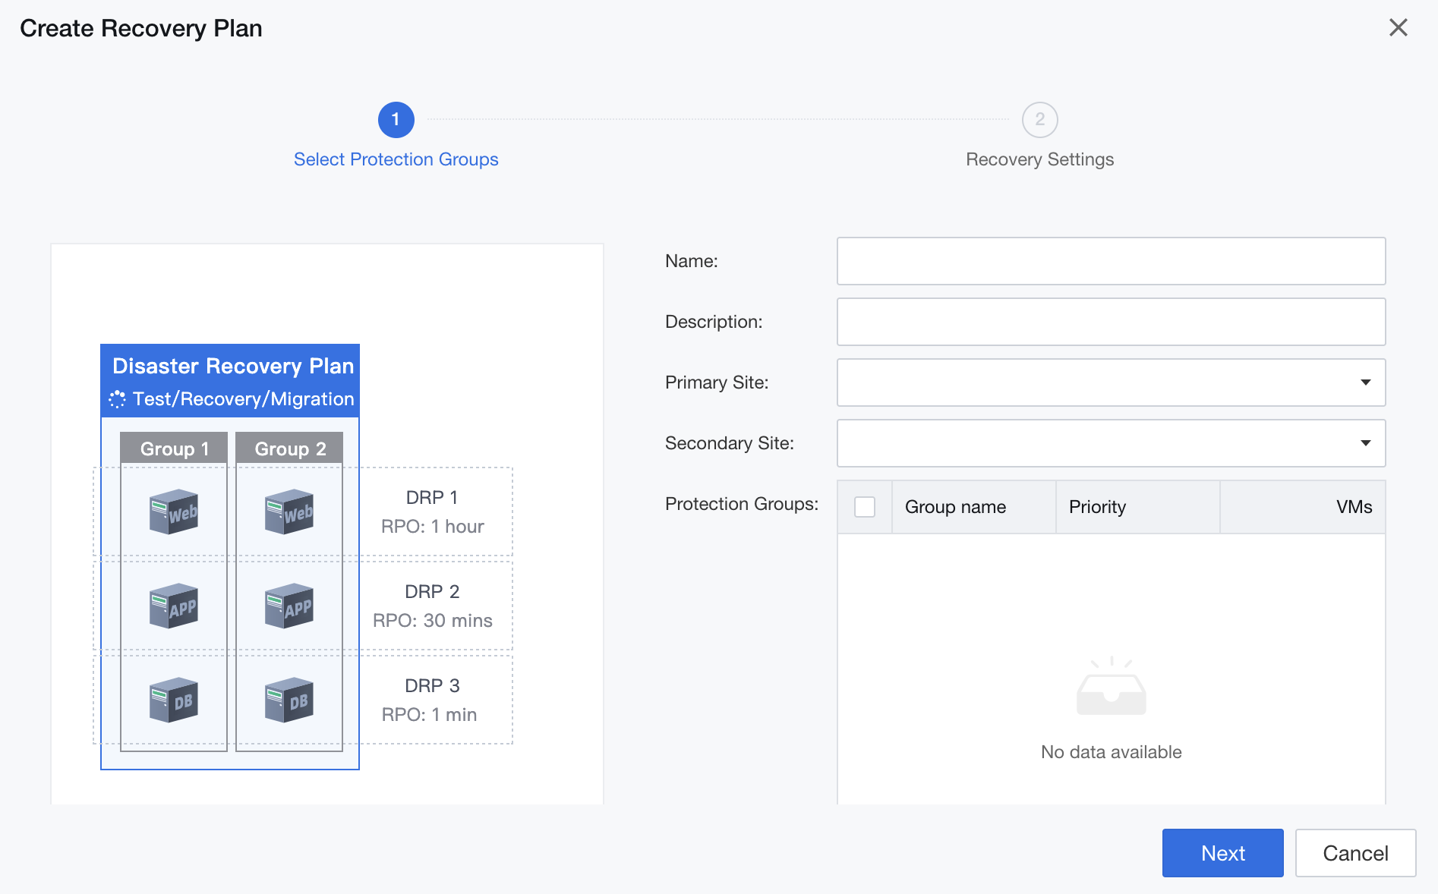1438x894 pixels.
Task: Click the Group 1 header in diagram
Action: point(174,448)
